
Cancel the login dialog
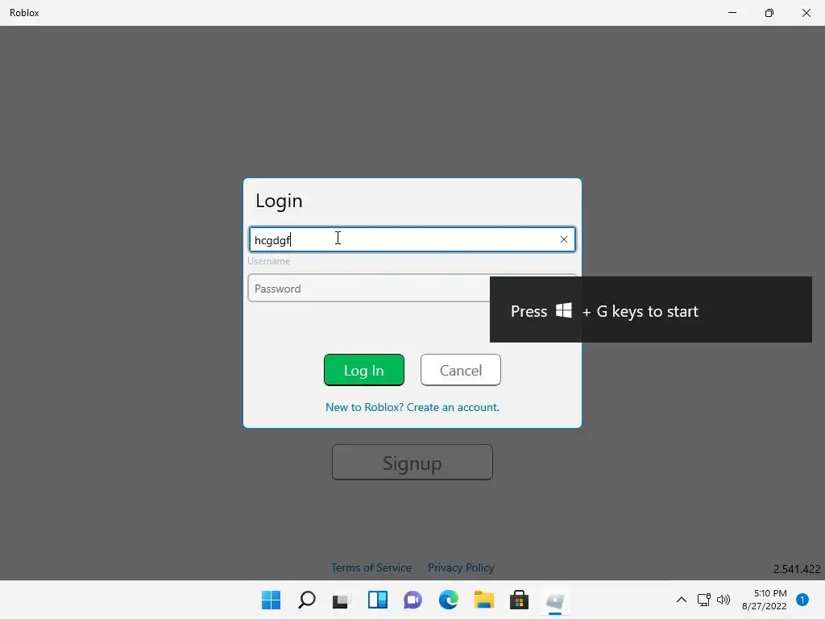460,370
